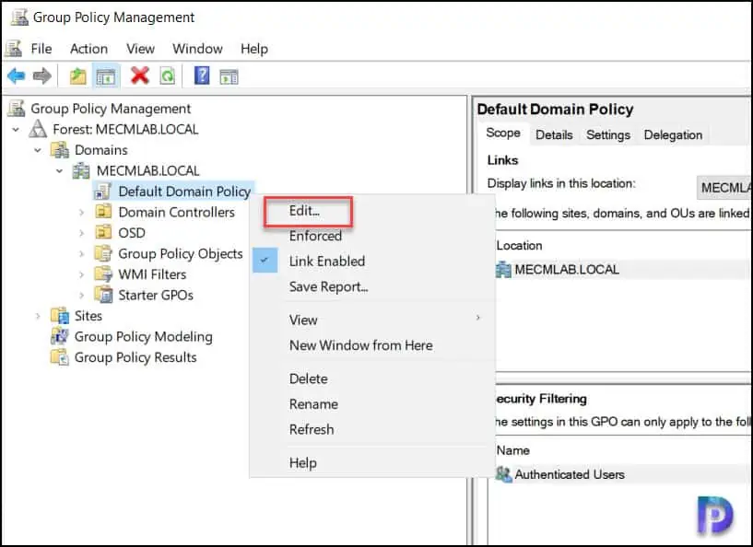Click the MECMLAB.LOCAL icon in Location list
753x547 pixels.
(503, 270)
